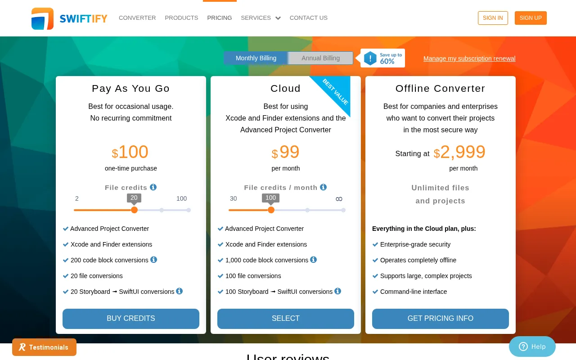The image size is (576, 360).
Task: Click middle stop on Cloud credits slider
Action: (x=307, y=210)
